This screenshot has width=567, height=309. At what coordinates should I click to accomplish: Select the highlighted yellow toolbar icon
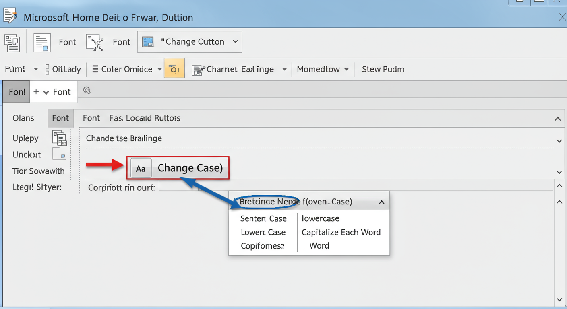pos(174,68)
